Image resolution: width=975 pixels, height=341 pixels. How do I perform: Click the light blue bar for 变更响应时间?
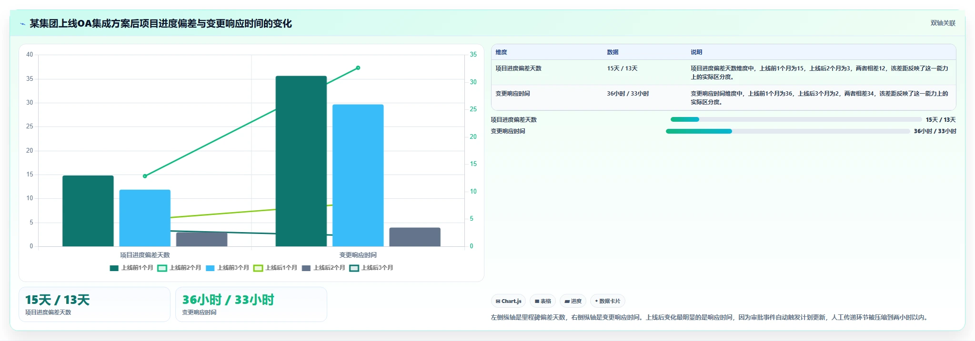point(358,175)
